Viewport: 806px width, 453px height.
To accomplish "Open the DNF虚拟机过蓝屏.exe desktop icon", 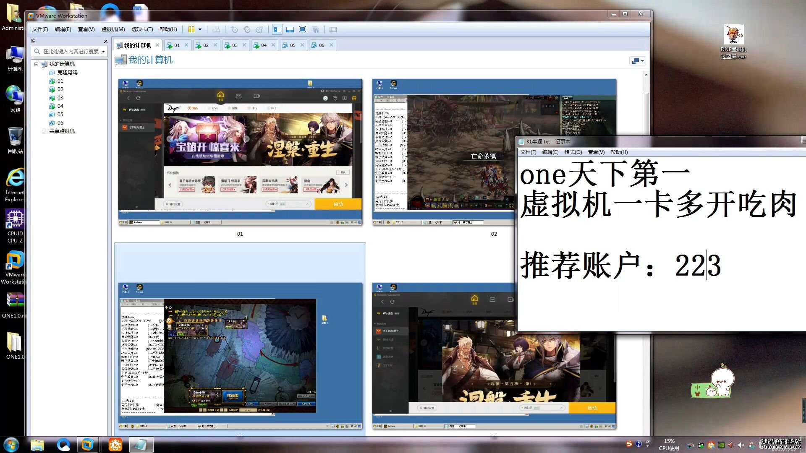I will coord(733,42).
